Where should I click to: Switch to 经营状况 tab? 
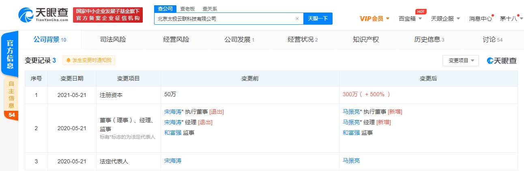click(303, 40)
